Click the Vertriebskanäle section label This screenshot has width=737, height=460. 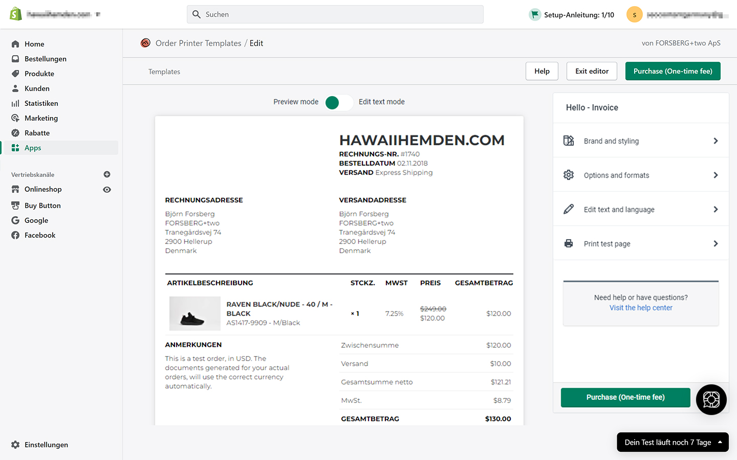pyautogui.click(x=33, y=175)
